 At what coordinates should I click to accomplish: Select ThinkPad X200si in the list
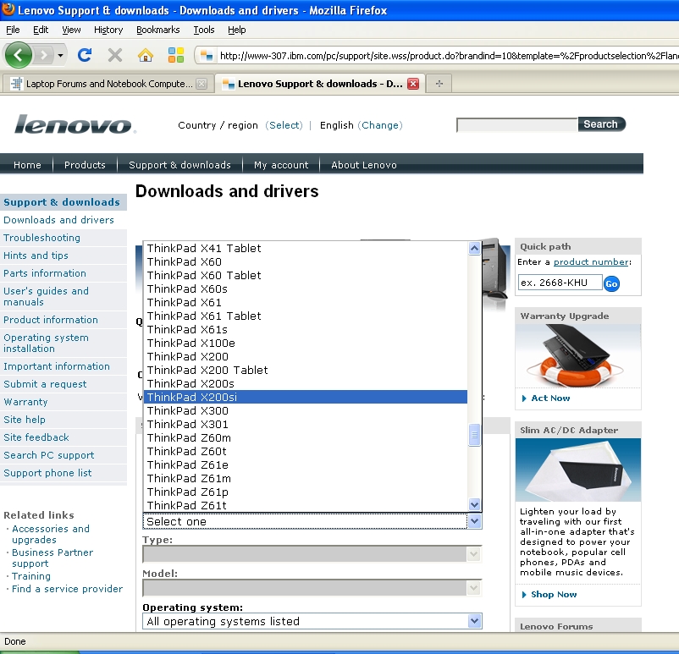tap(306, 397)
